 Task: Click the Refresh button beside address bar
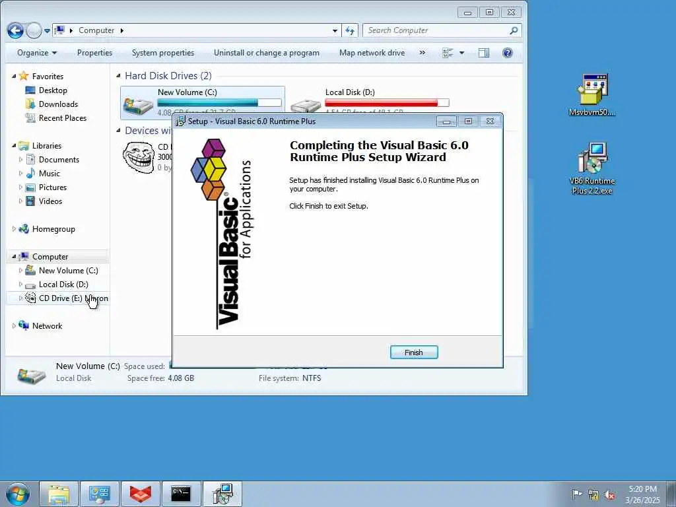point(350,30)
